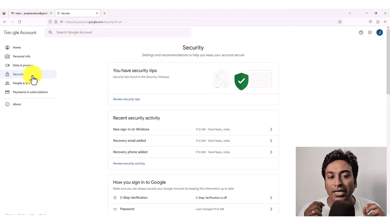Open Data & privacy settings
Screen dimensions: 390x219
click(x=23, y=65)
